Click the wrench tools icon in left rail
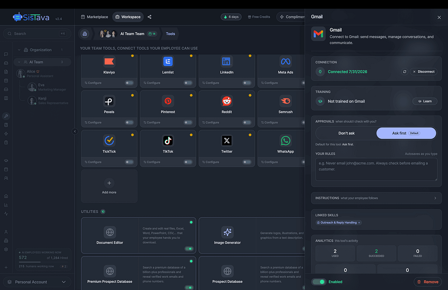 click(x=6, y=116)
